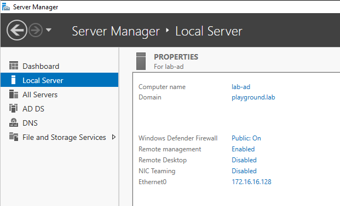Click the Server Manager breadcrumb text
Image resolution: width=340 pixels, height=206 pixels.
(x=116, y=31)
